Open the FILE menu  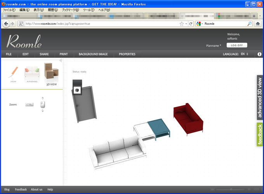coord(9,54)
